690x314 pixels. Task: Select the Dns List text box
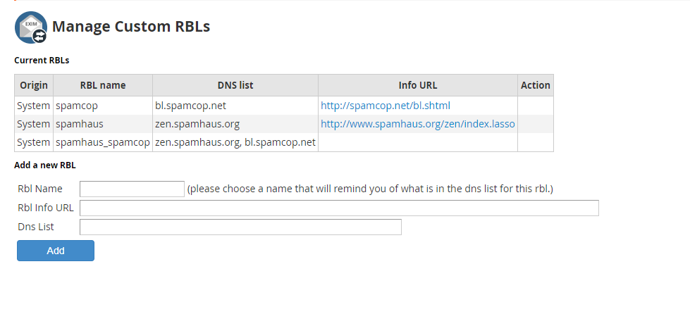[240, 227]
